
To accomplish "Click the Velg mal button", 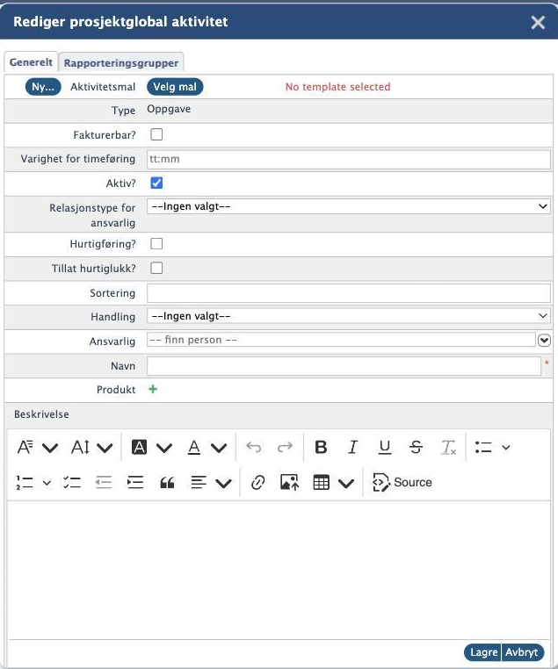I will pyautogui.click(x=175, y=87).
